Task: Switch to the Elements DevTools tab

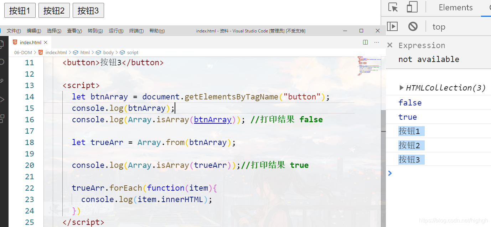Action: (x=456, y=7)
